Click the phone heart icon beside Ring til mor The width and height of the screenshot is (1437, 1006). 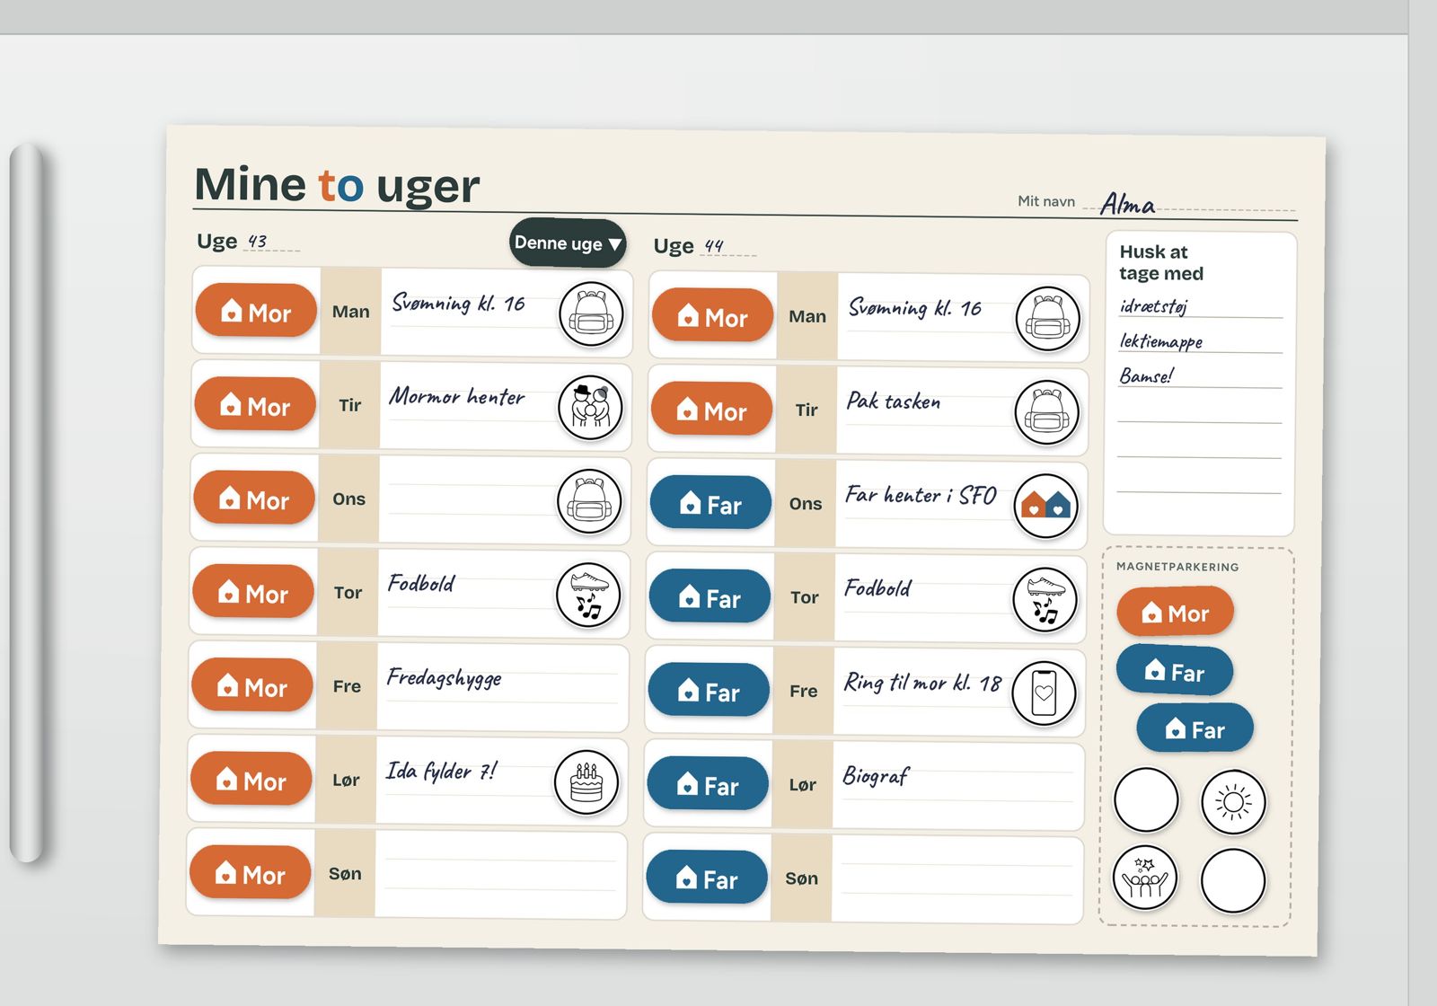point(1044,693)
